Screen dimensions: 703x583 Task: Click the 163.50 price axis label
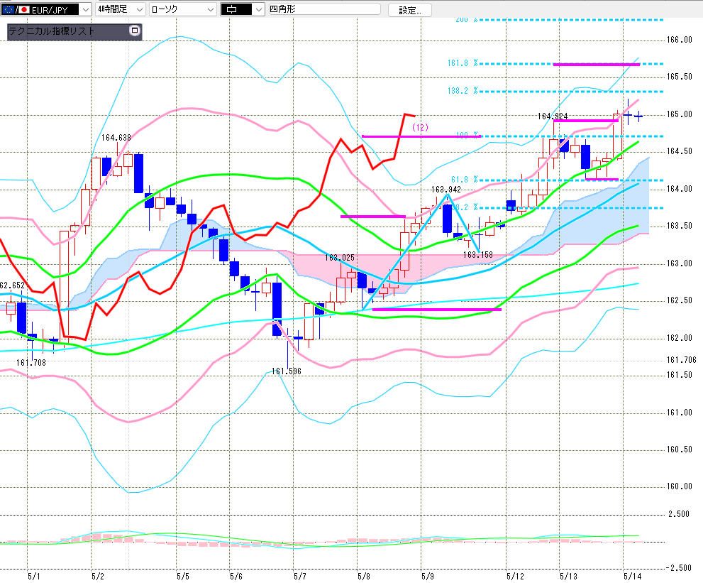[x=680, y=226]
